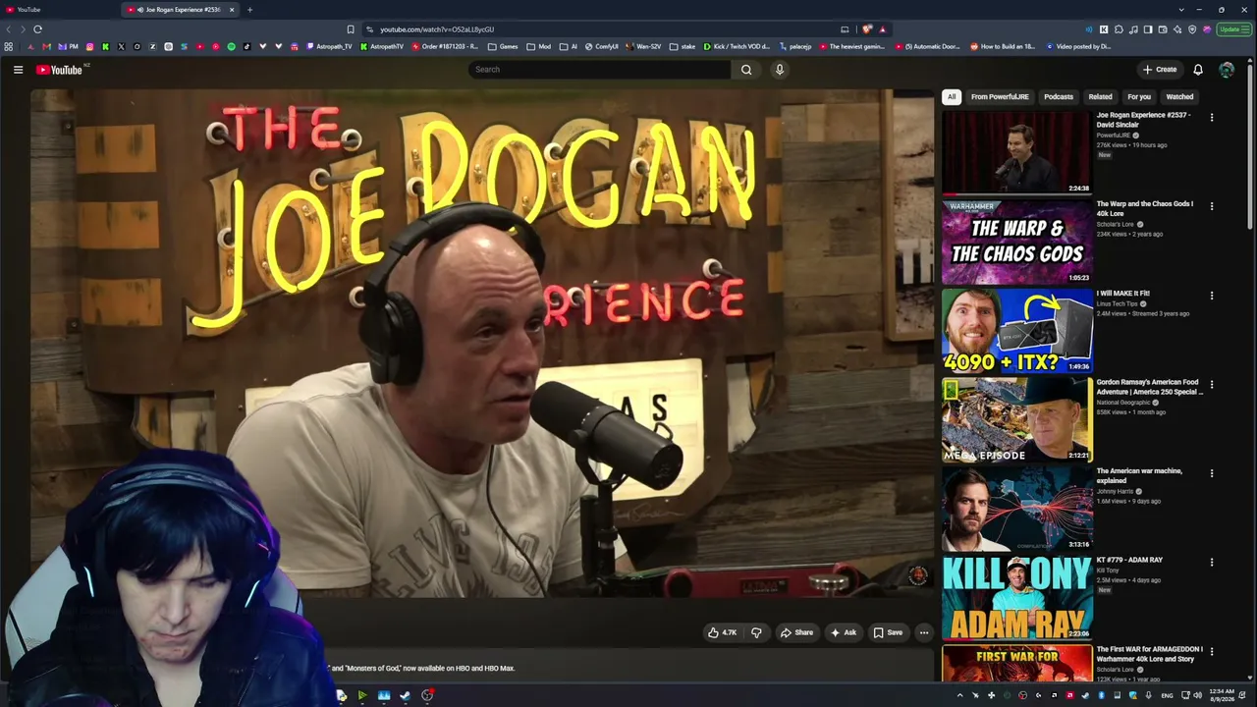
Task: Open YouTube notifications bell
Action: point(1198,70)
